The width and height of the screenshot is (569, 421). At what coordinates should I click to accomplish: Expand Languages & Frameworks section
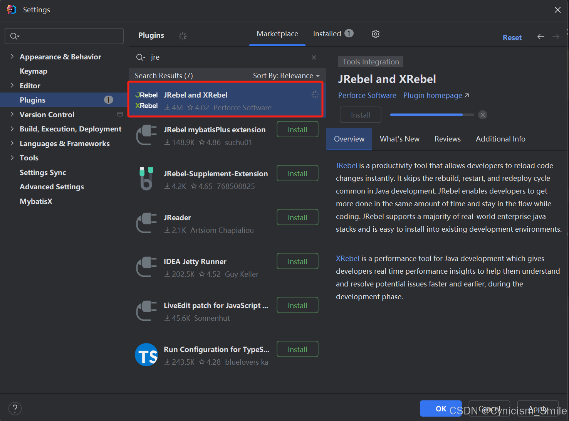click(x=12, y=143)
